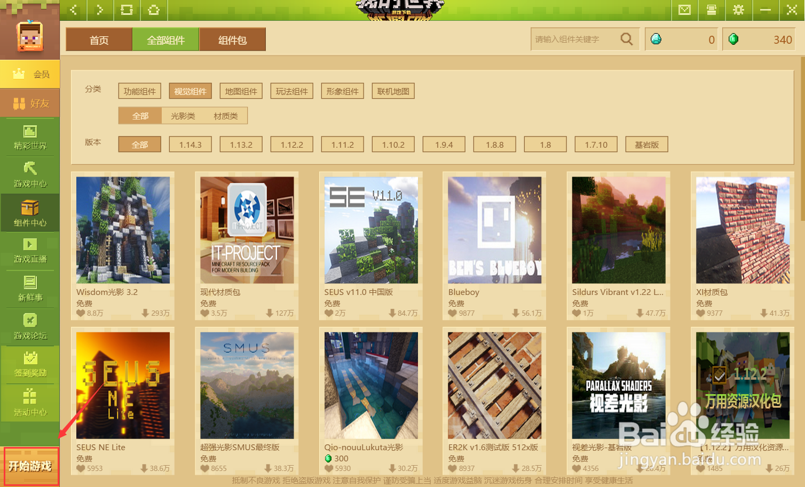The image size is (805, 487).
Task: Select 地图组件 category
Action: point(241,91)
